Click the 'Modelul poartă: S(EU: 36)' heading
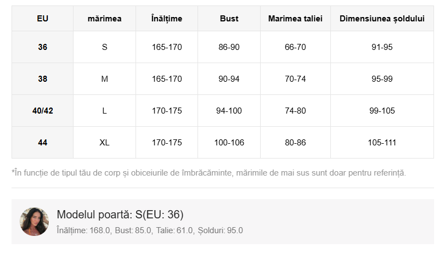 click(x=120, y=215)
